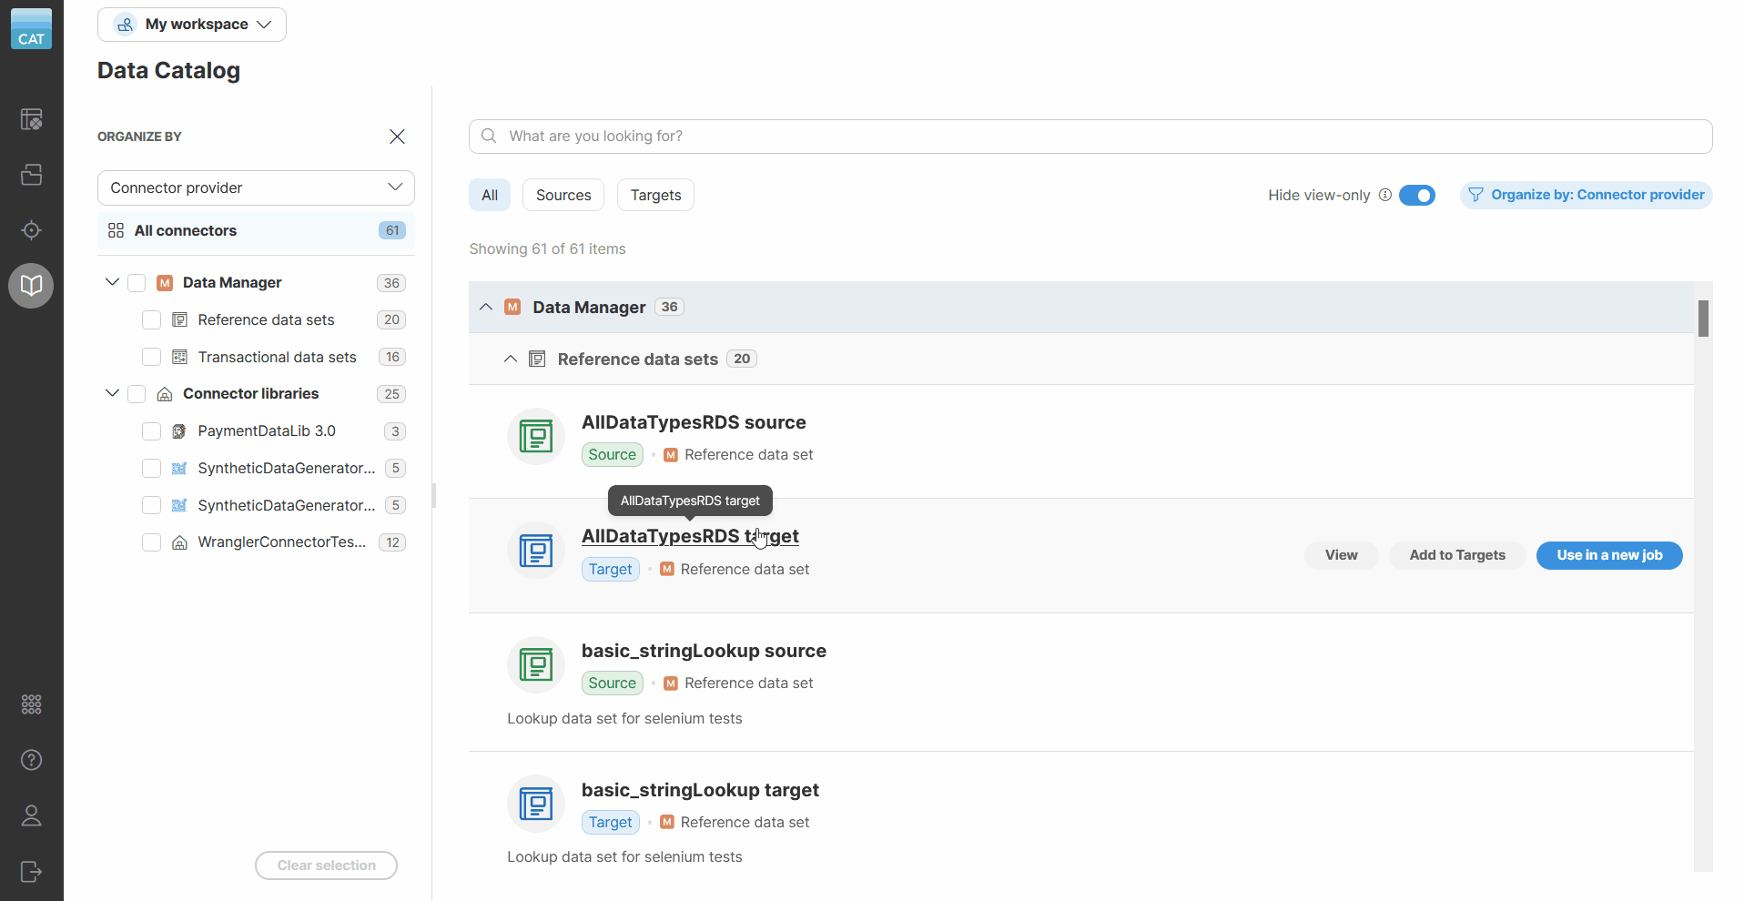Check the WranglerConnectorTes... checkbox
Viewport: 1744px width, 901px height.
pos(151,542)
